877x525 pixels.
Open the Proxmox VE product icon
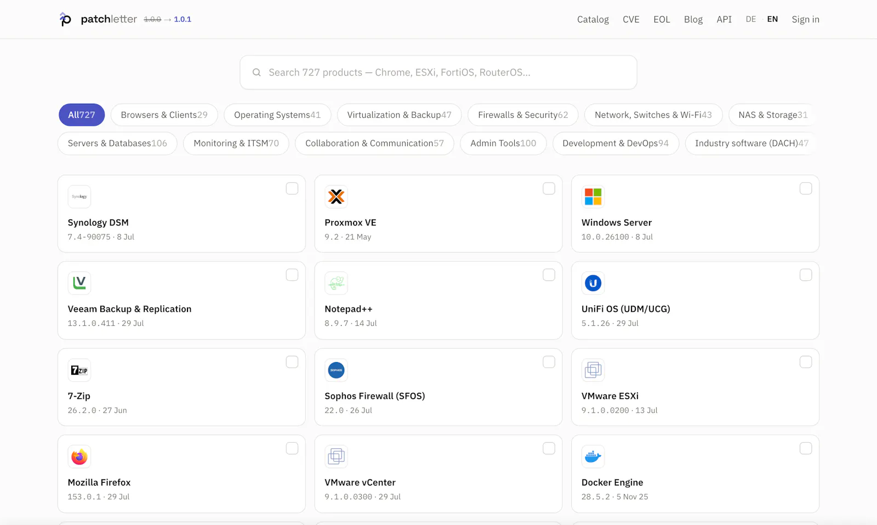click(336, 196)
